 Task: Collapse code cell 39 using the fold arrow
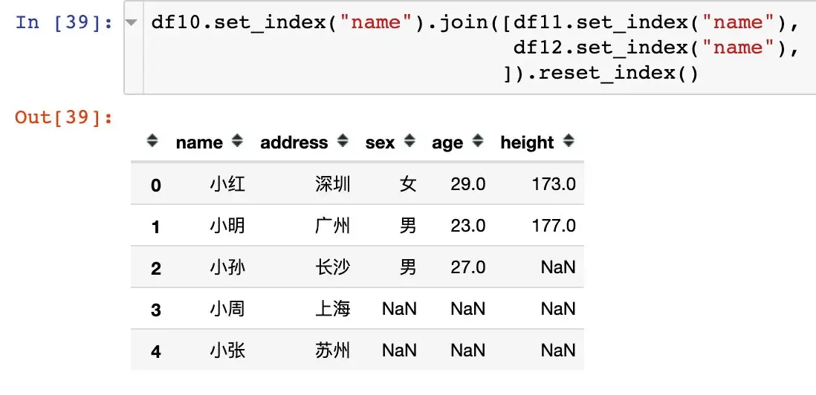tap(132, 22)
